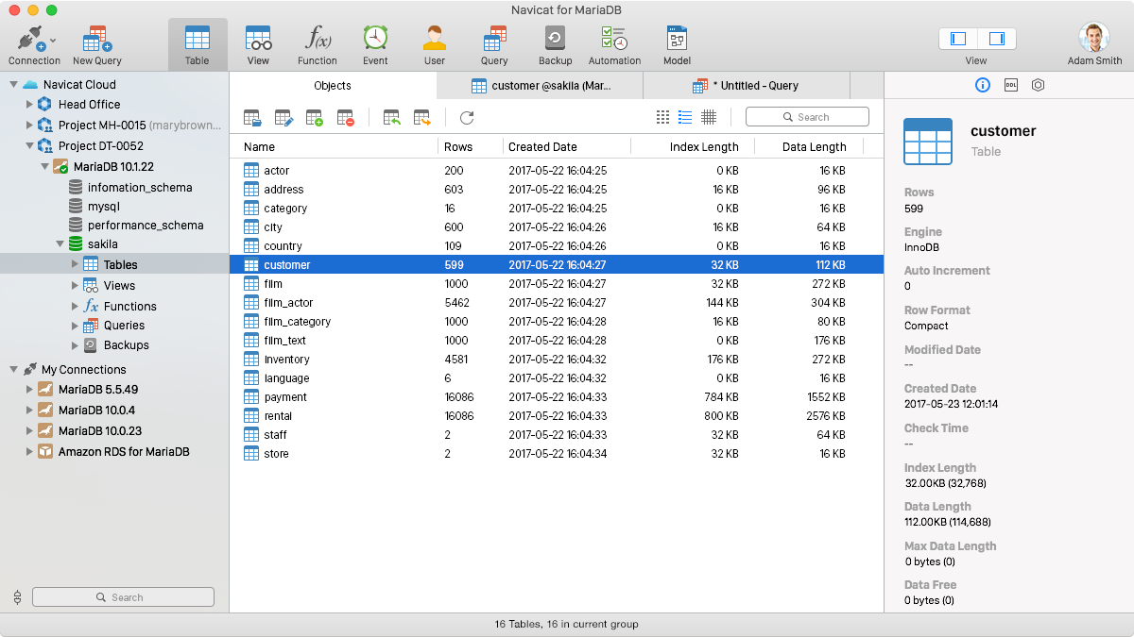Image resolution: width=1134 pixels, height=637 pixels.
Task: Show the General info icon in right panel
Action: [982, 85]
